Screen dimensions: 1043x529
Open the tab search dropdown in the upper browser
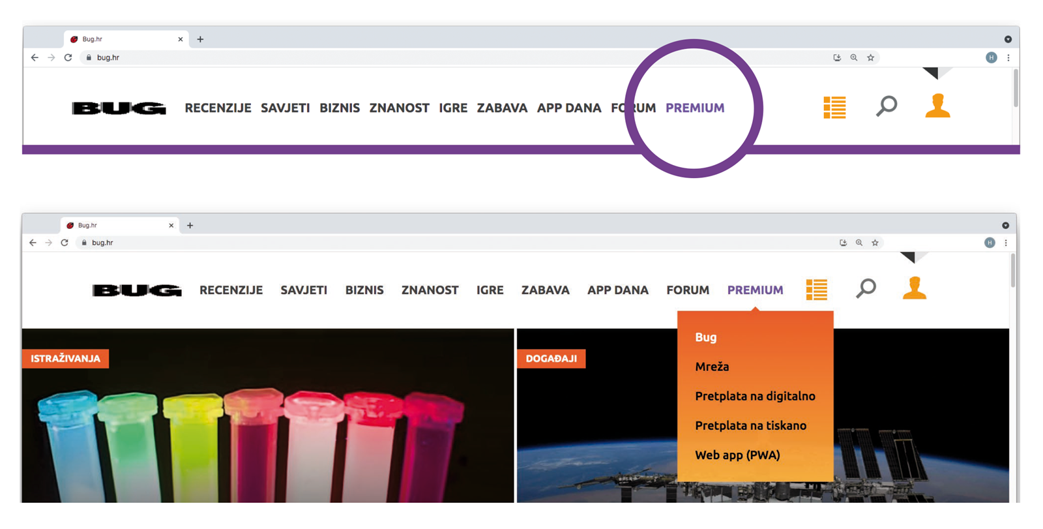click(x=1008, y=39)
